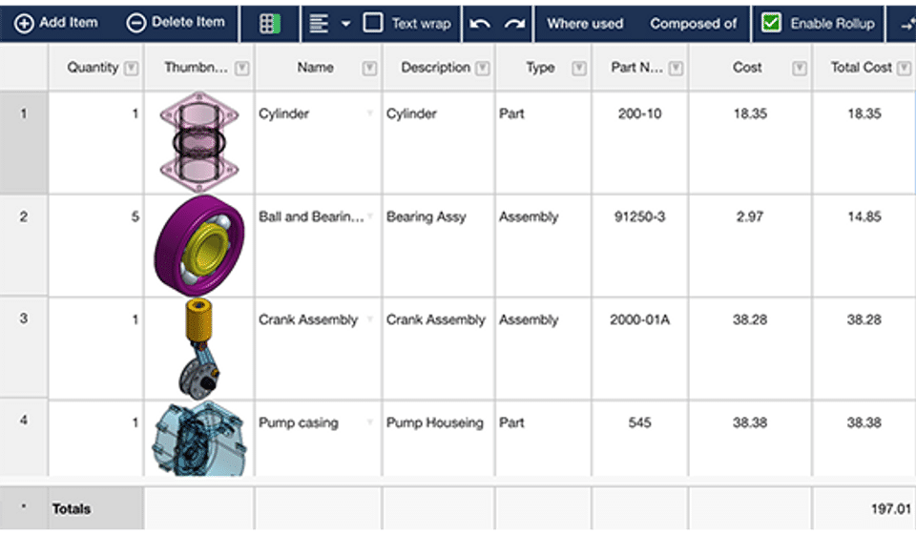Select row header 3
The width and height of the screenshot is (916, 534).
[24, 348]
